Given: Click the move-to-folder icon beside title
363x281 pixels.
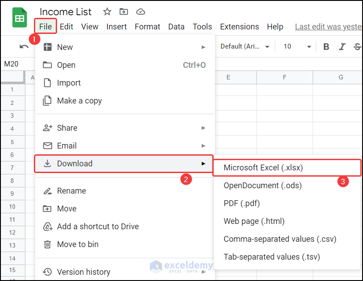Looking at the screenshot, I should 124,12.
